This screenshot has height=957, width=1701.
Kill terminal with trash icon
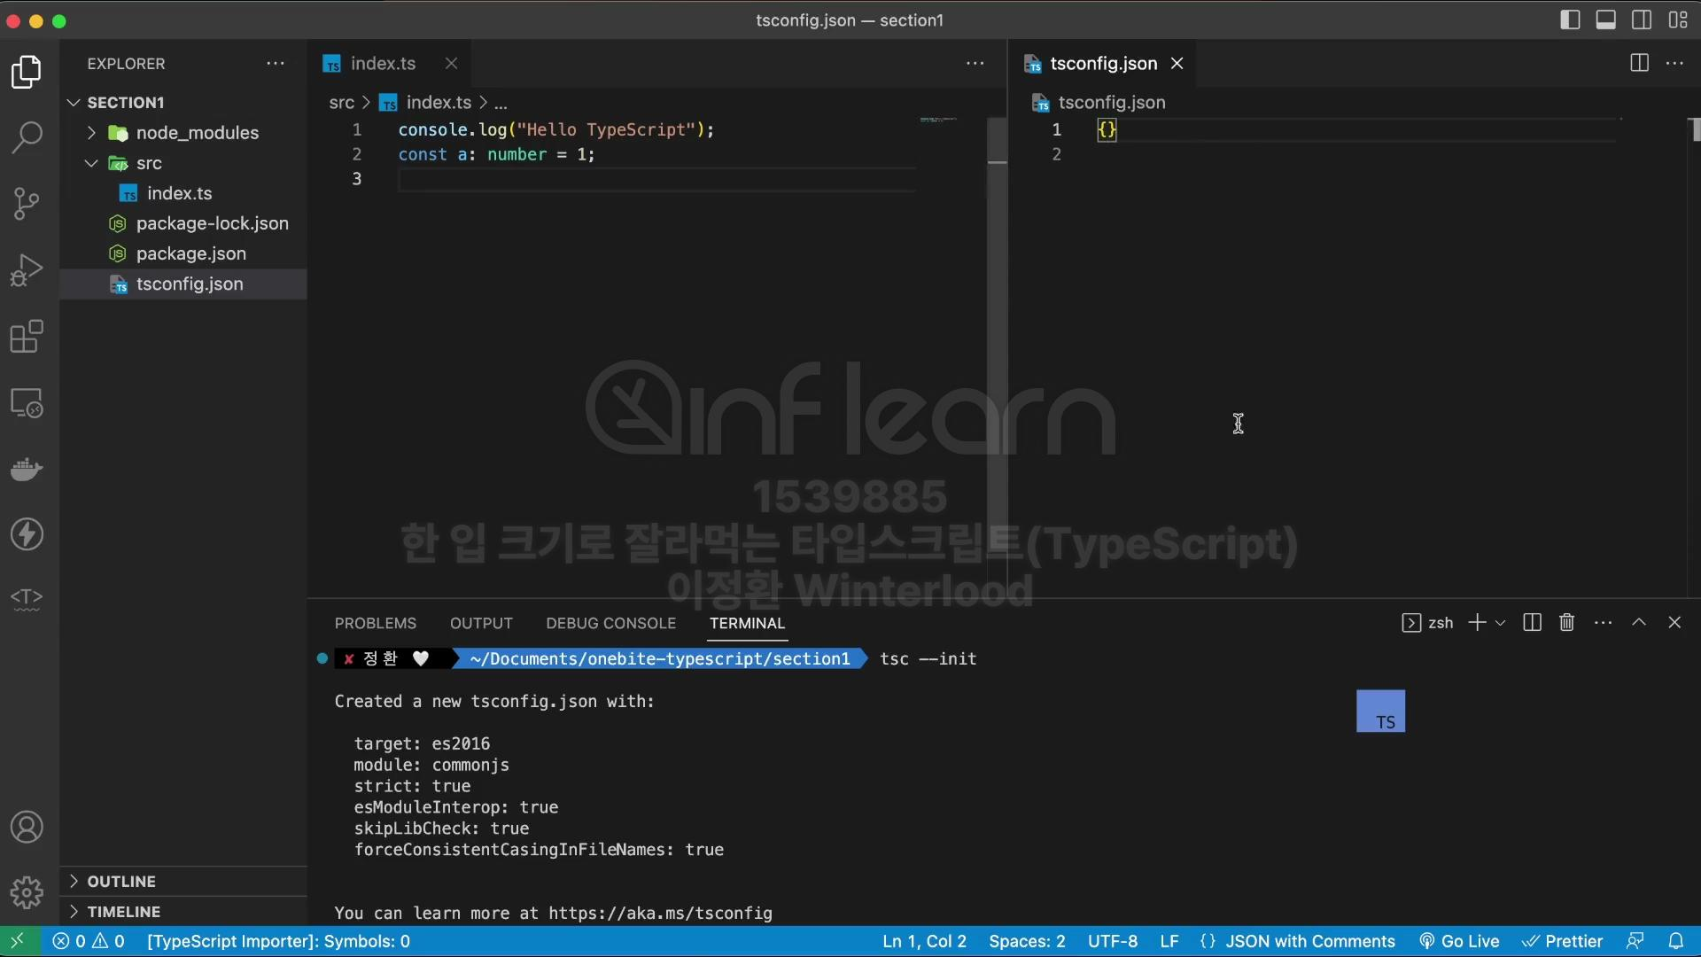[x=1566, y=623]
